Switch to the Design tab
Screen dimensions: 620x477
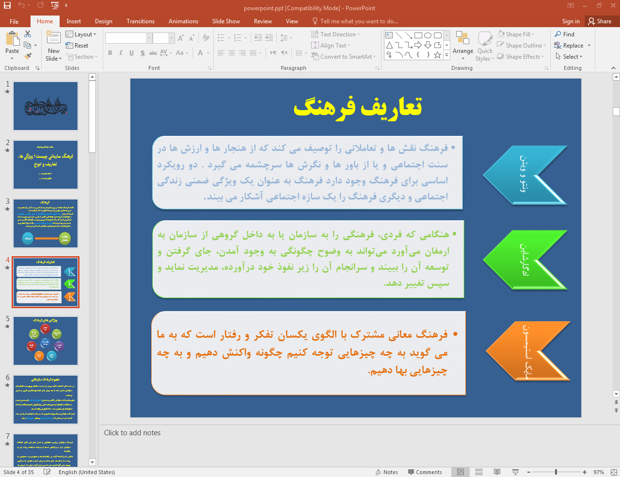point(104,21)
